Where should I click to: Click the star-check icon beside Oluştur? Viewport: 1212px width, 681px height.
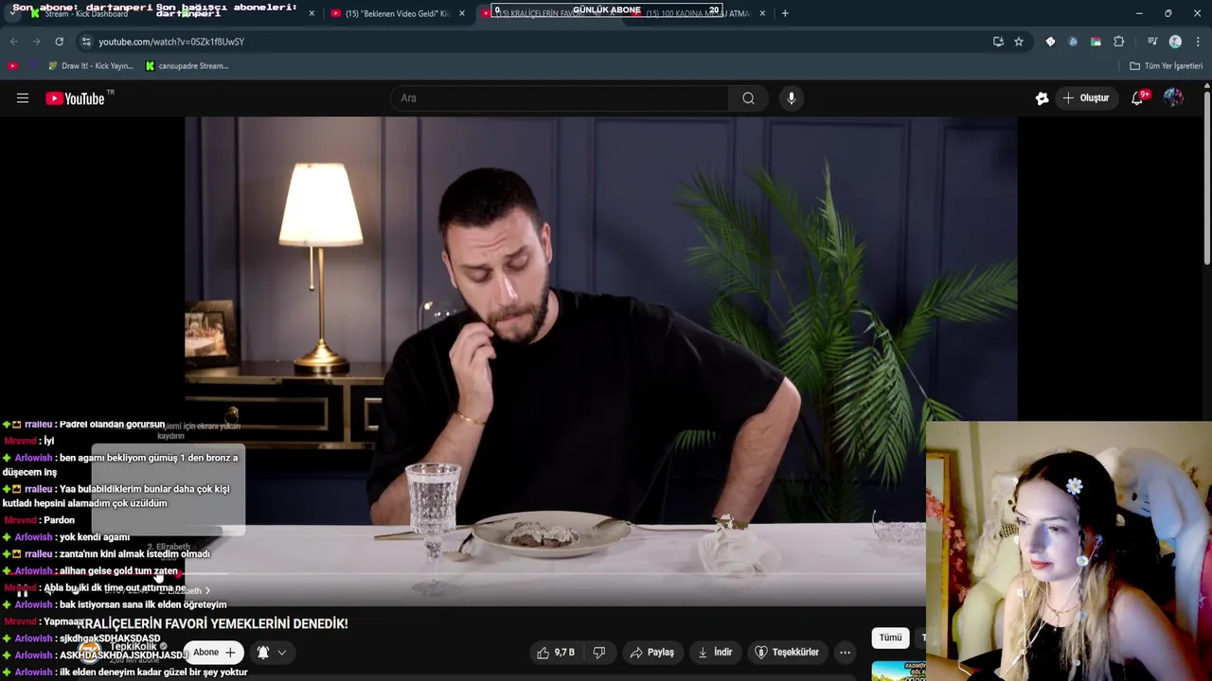(1042, 98)
